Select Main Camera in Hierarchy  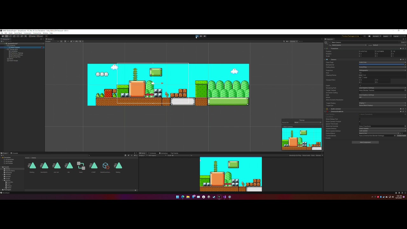pyautogui.click(x=15, y=47)
